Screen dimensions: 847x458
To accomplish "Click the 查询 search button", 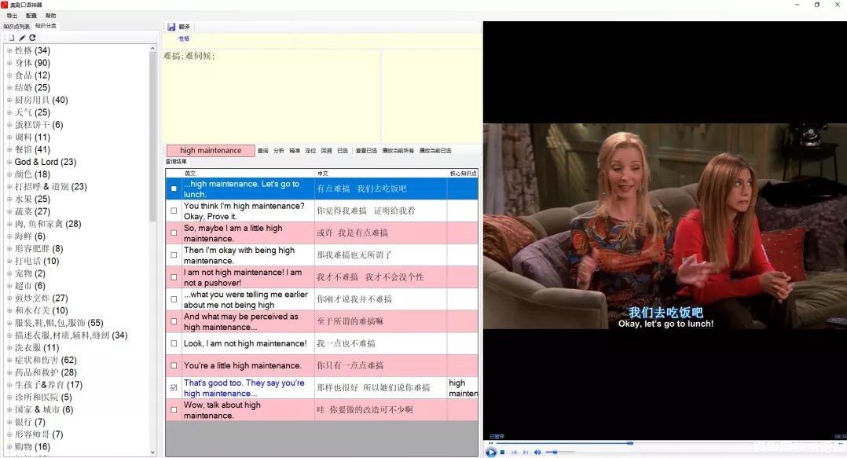I will (x=262, y=151).
